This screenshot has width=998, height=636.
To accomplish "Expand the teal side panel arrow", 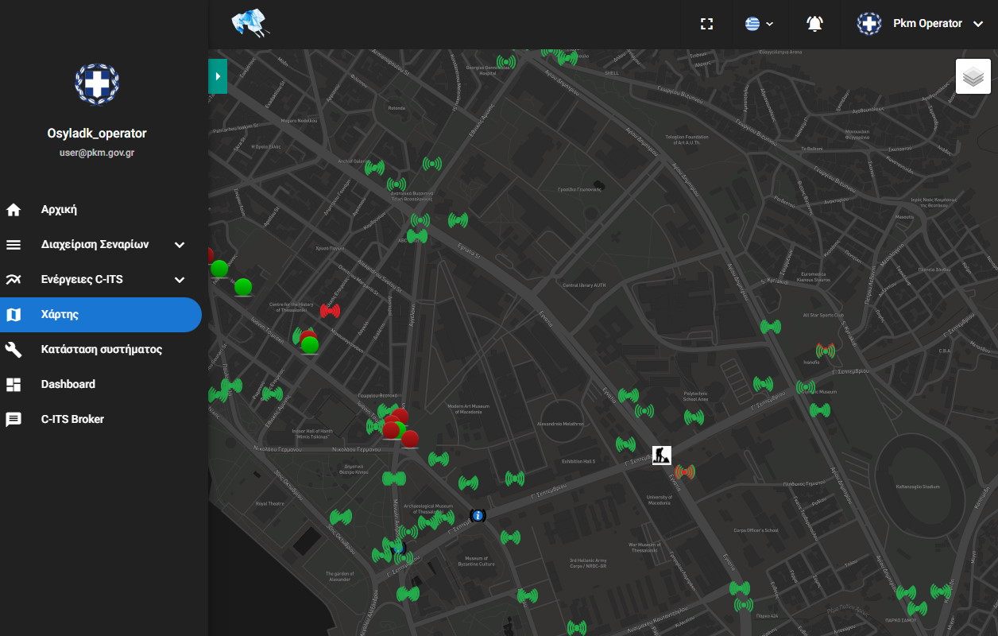I will point(218,76).
